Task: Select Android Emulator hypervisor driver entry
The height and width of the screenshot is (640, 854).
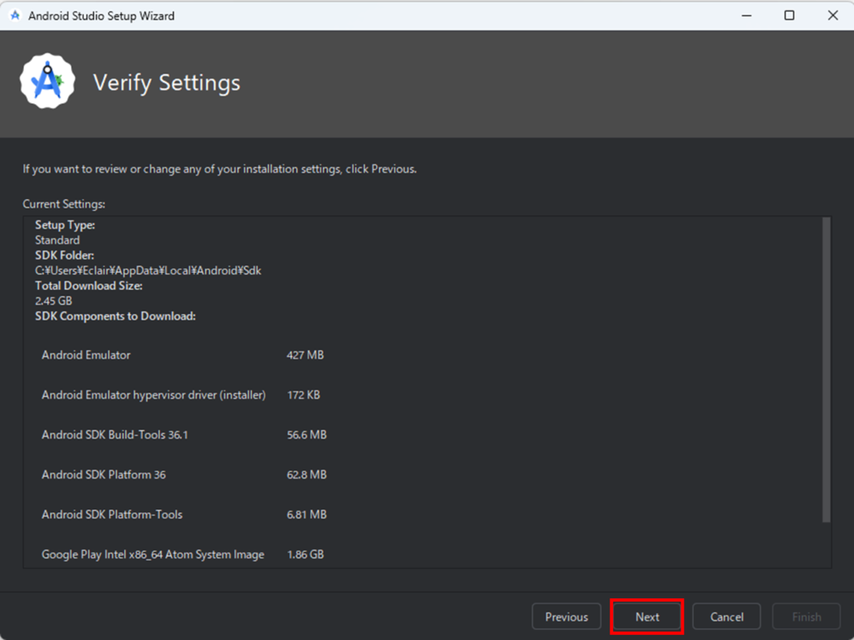Action: pos(153,395)
